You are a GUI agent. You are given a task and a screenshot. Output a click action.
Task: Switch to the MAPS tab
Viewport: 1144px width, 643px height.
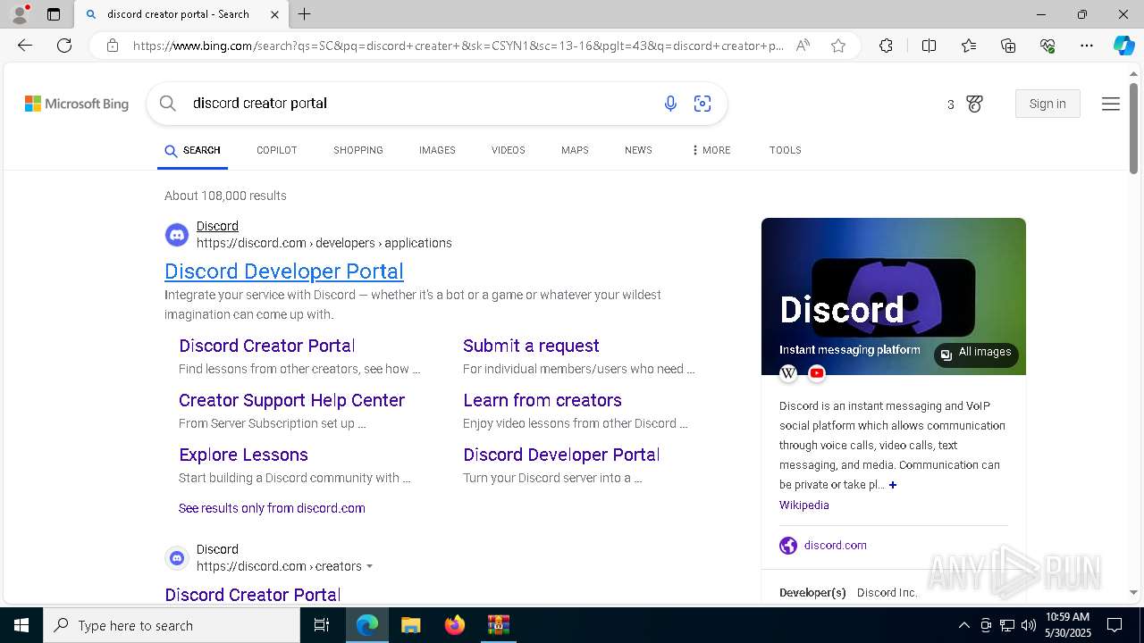point(575,150)
